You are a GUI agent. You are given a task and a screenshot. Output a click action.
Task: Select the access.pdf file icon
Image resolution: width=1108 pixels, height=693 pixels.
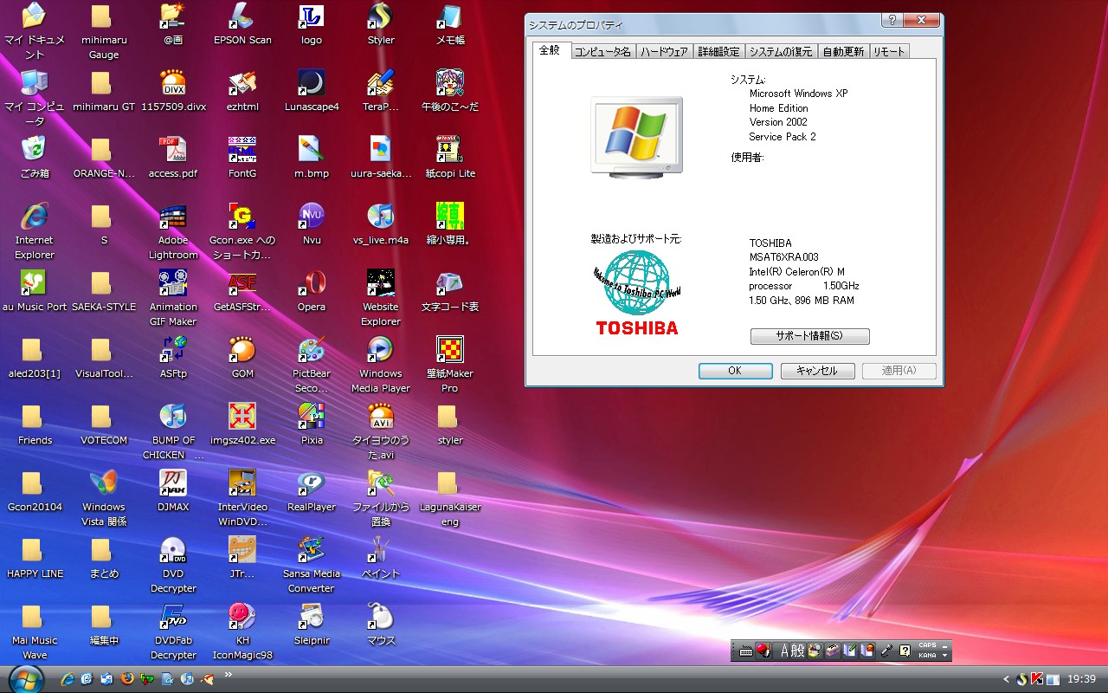tap(173, 158)
